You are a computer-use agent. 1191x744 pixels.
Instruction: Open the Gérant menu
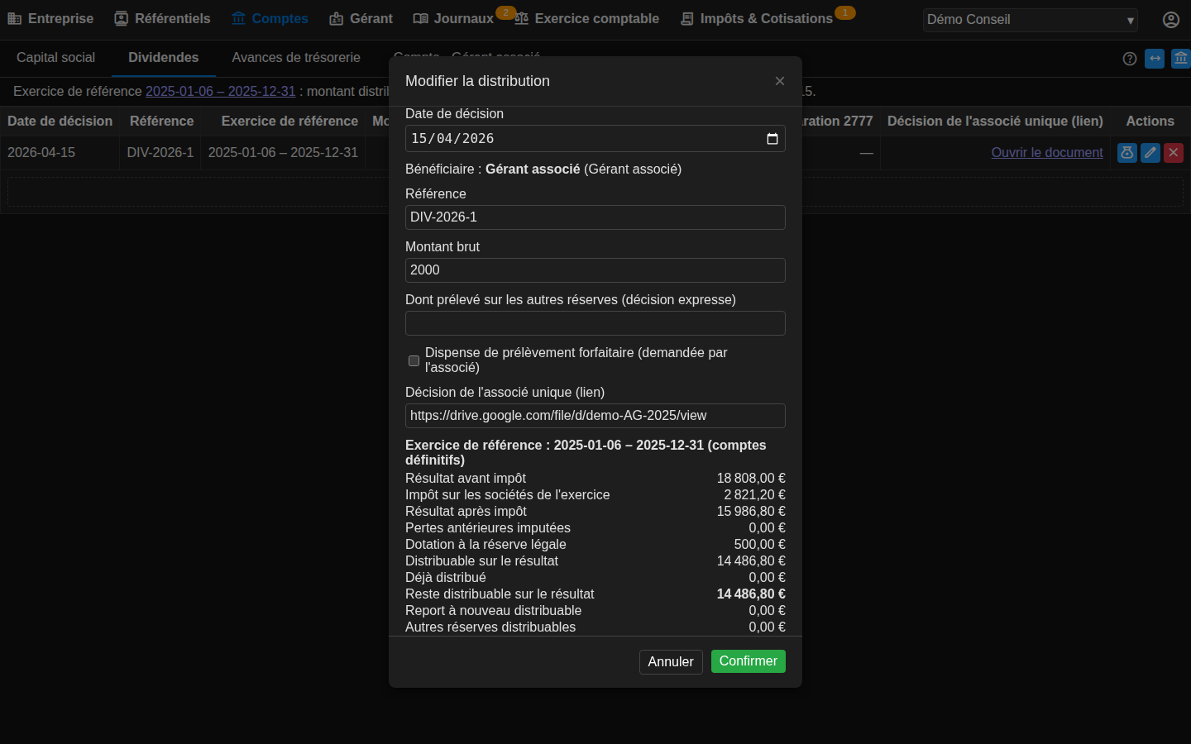[361, 18]
